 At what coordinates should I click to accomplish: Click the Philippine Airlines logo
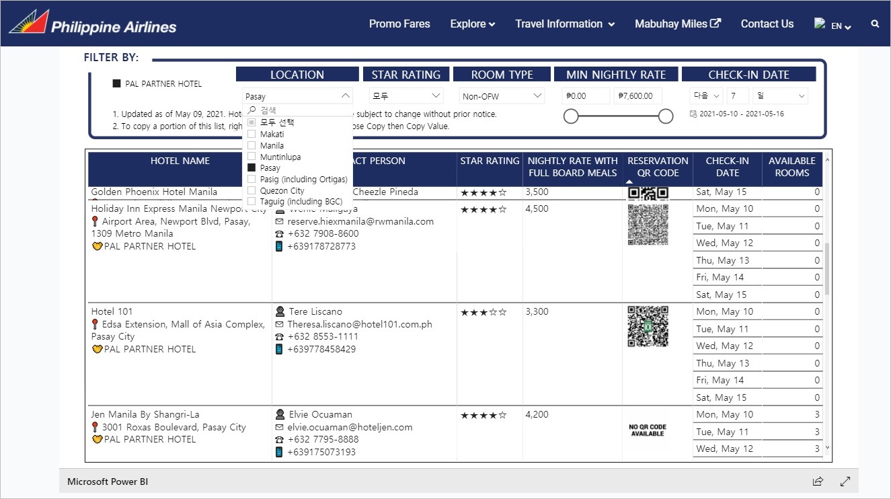pos(92,22)
